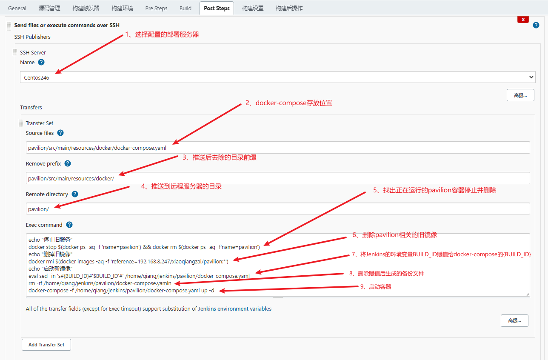This screenshot has height=360, width=548.
Task: Focus the Remove prefix input field
Action: [278, 178]
